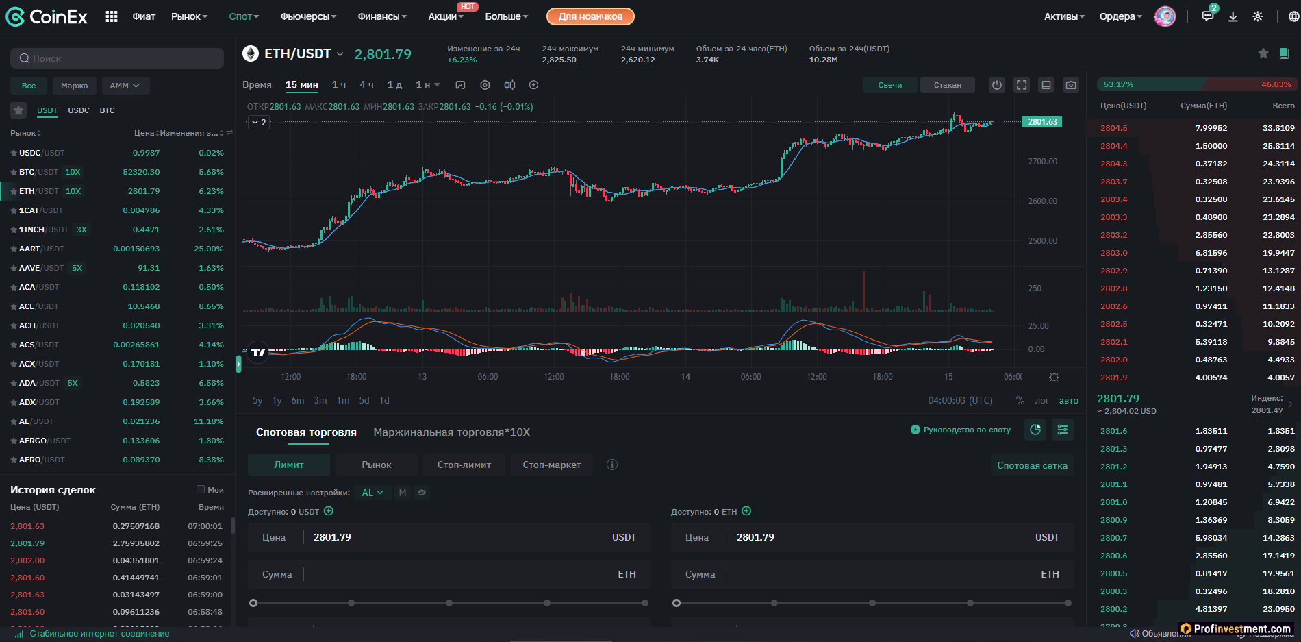Screen dimensions: 1301x642
Task: Click the hidden-eye advanced settings icon
Action: click(x=422, y=493)
